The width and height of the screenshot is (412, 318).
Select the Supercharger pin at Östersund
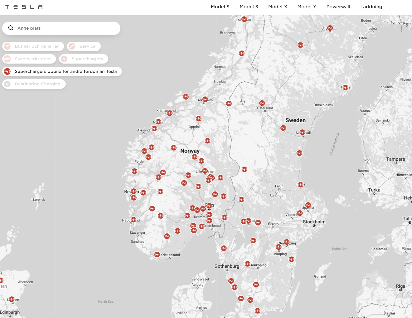click(x=262, y=103)
